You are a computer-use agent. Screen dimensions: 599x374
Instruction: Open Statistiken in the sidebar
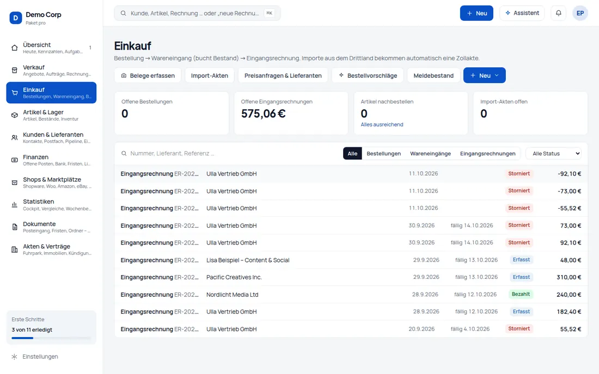51,205
